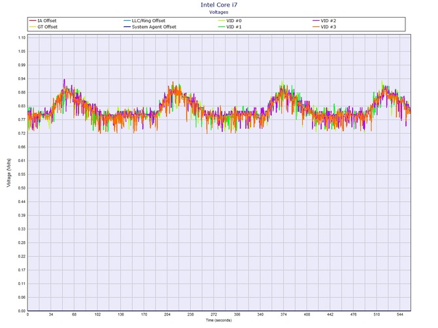Click the 0.00 voltage axis tick label
The width and height of the screenshot is (438, 328).
pyautogui.click(x=22, y=311)
